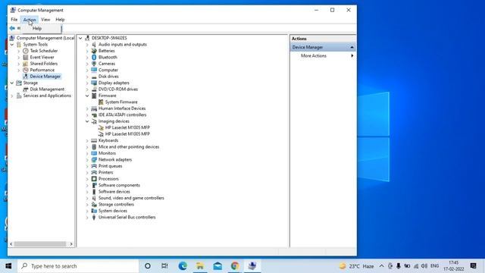Image resolution: width=485 pixels, height=273 pixels.
Task: Open Windows Start menu
Action: pyautogui.click(x=8, y=266)
